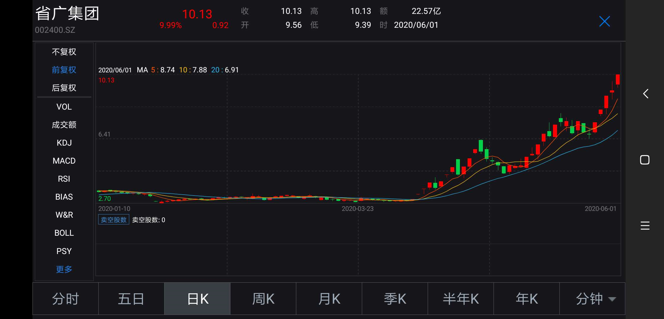Tap the 2020-03-23 axis date label
This screenshot has height=319, width=664.
tap(358, 209)
